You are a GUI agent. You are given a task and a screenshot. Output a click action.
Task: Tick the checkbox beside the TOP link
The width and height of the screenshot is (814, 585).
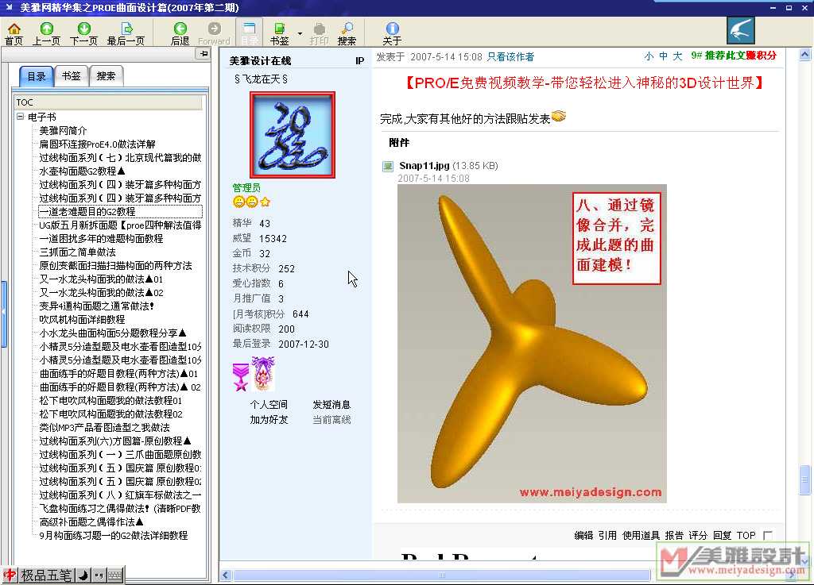pyautogui.click(x=768, y=535)
